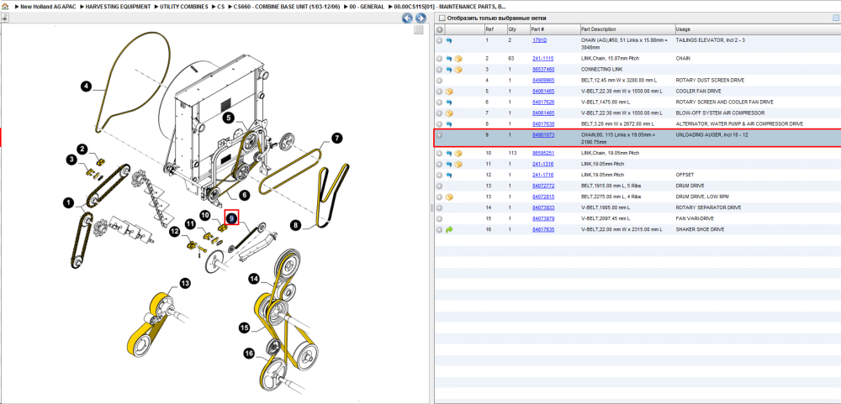Click blue arrow icon for part 86537460
841x404 pixels.
tap(449, 70)
